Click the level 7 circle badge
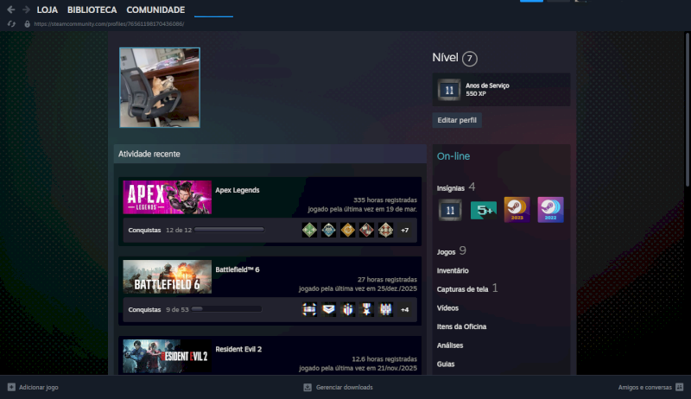Screen dimensions: 691x399 [470, 59]
